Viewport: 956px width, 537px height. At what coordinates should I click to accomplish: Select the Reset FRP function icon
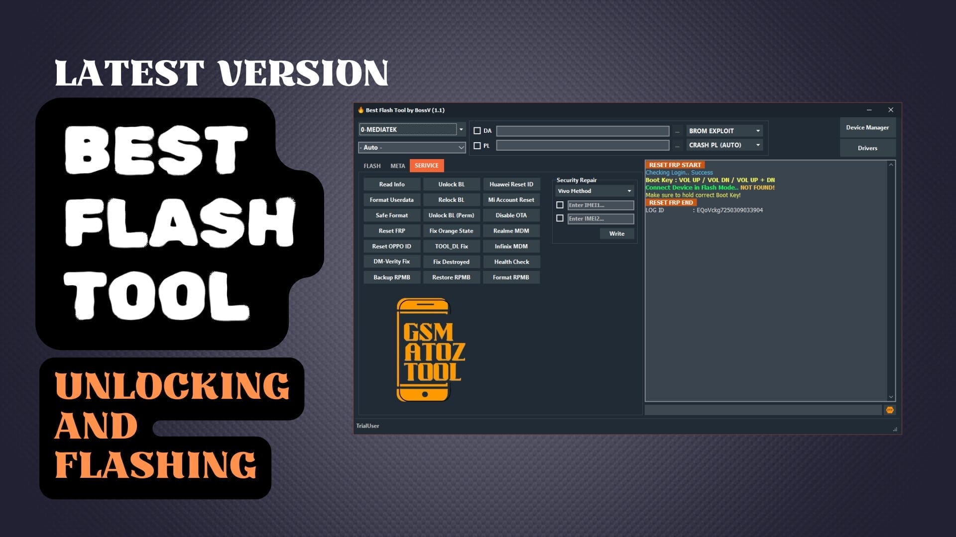391,230
